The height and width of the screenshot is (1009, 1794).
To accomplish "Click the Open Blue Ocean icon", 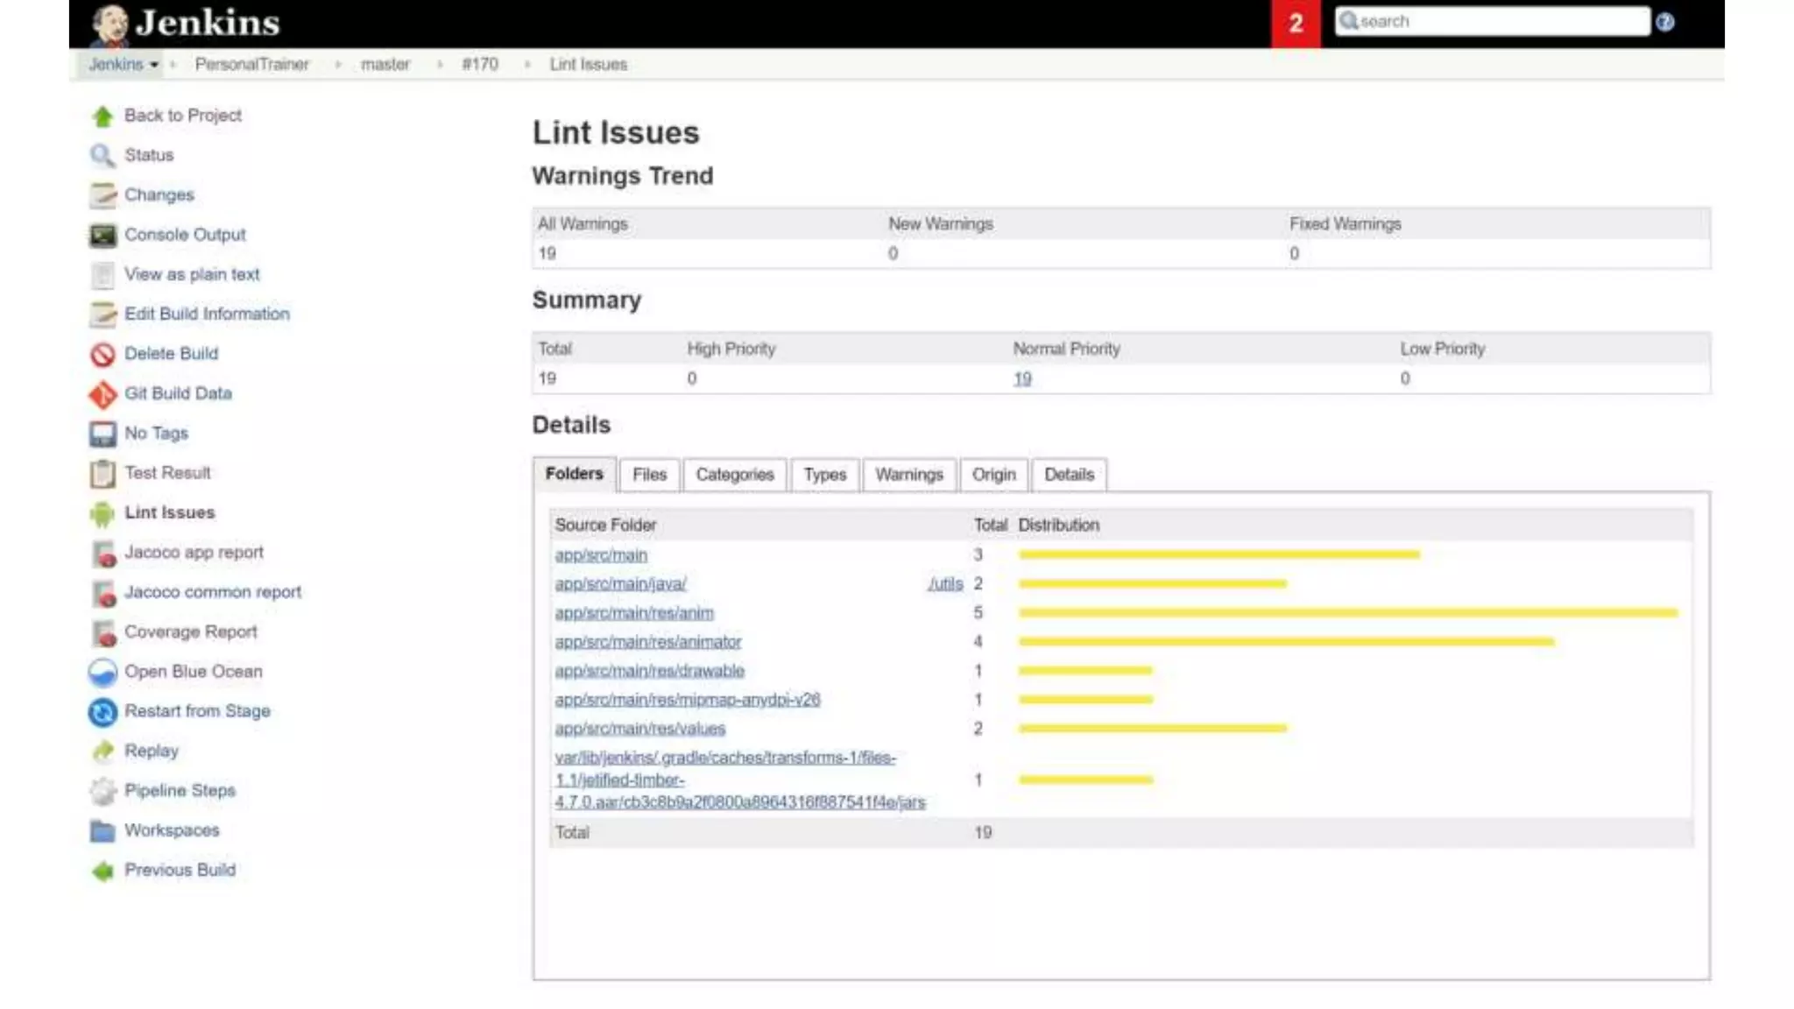I will [x=102, y=672].
